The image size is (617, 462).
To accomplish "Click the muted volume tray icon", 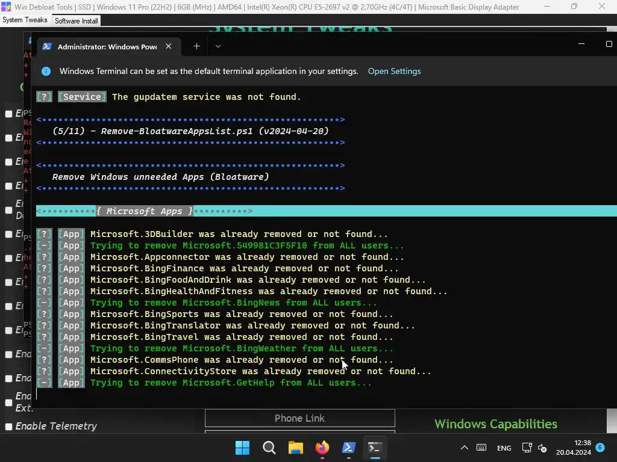I will [542, 448].
